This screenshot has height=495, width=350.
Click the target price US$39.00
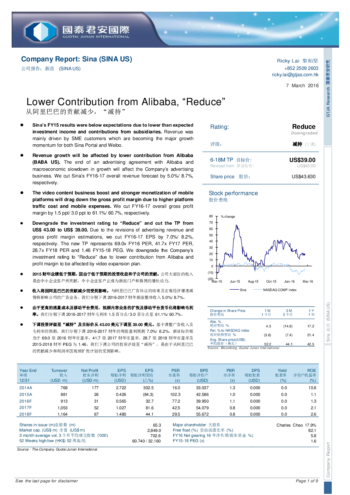coord(302,160)
